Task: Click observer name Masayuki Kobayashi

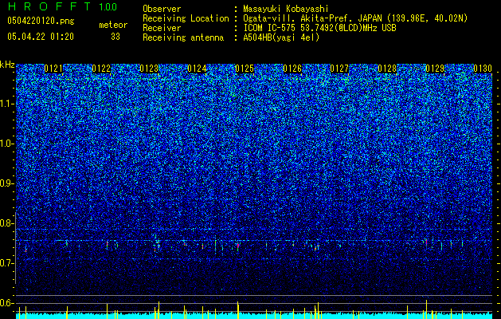Action: [x=286, y=9]
